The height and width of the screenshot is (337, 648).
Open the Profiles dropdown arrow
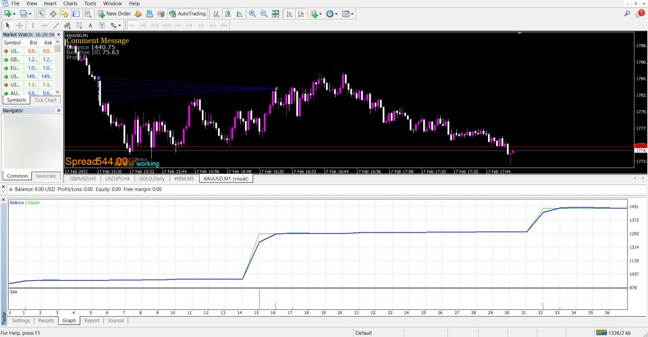[x=30, y=14]
